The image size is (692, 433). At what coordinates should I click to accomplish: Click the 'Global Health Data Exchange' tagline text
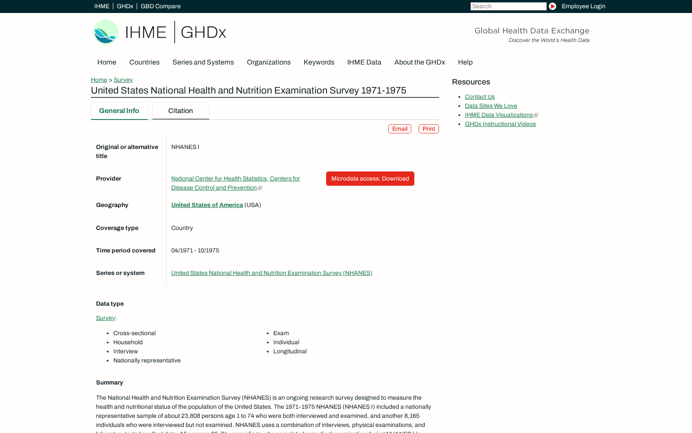tap(532, 31)
